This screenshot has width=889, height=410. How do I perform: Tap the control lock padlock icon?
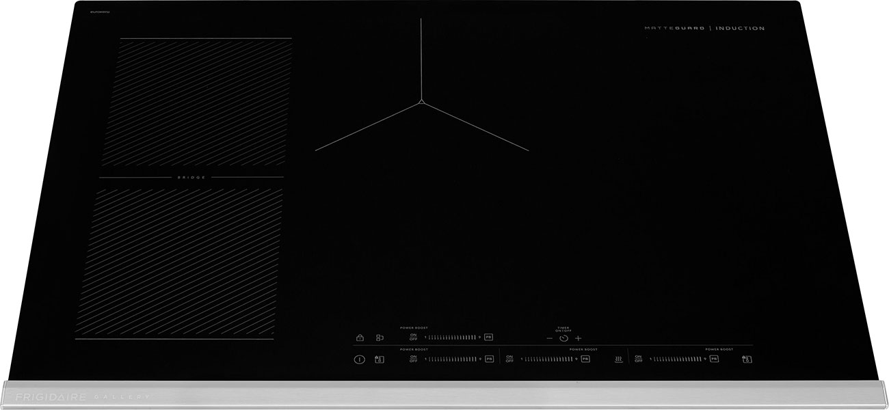click(x=360, y=338)
